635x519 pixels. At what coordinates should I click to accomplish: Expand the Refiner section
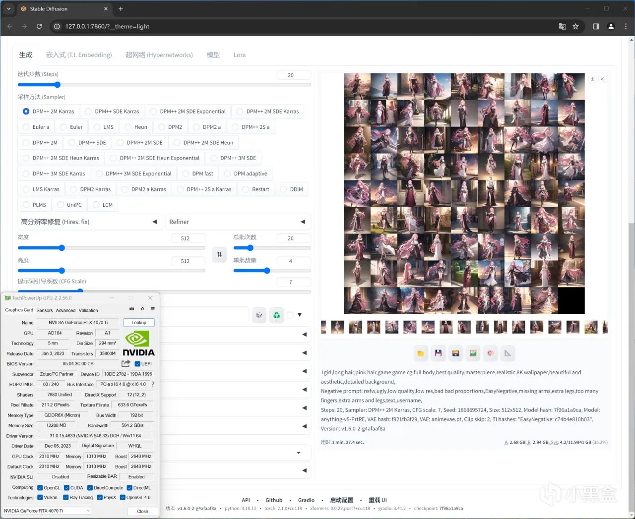238,222
